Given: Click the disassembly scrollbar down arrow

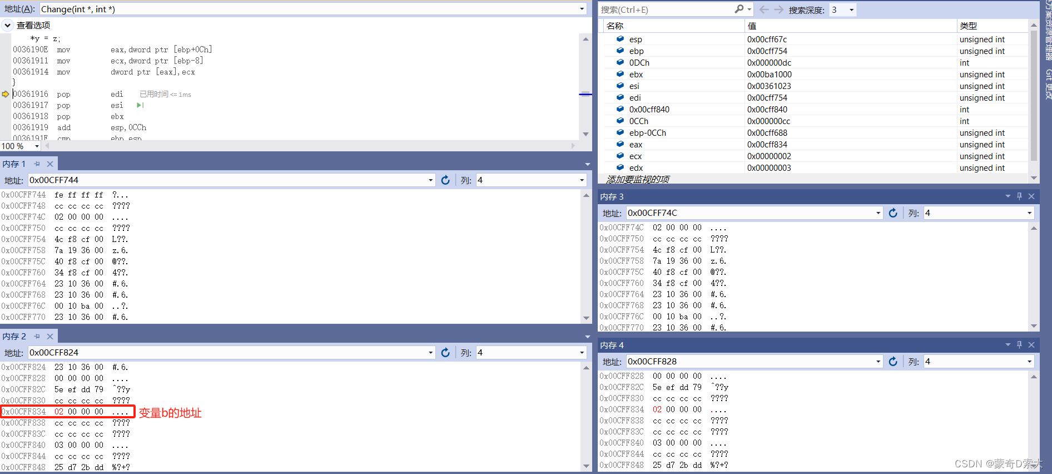Looking at the screenshot, I should pos(585,134).
